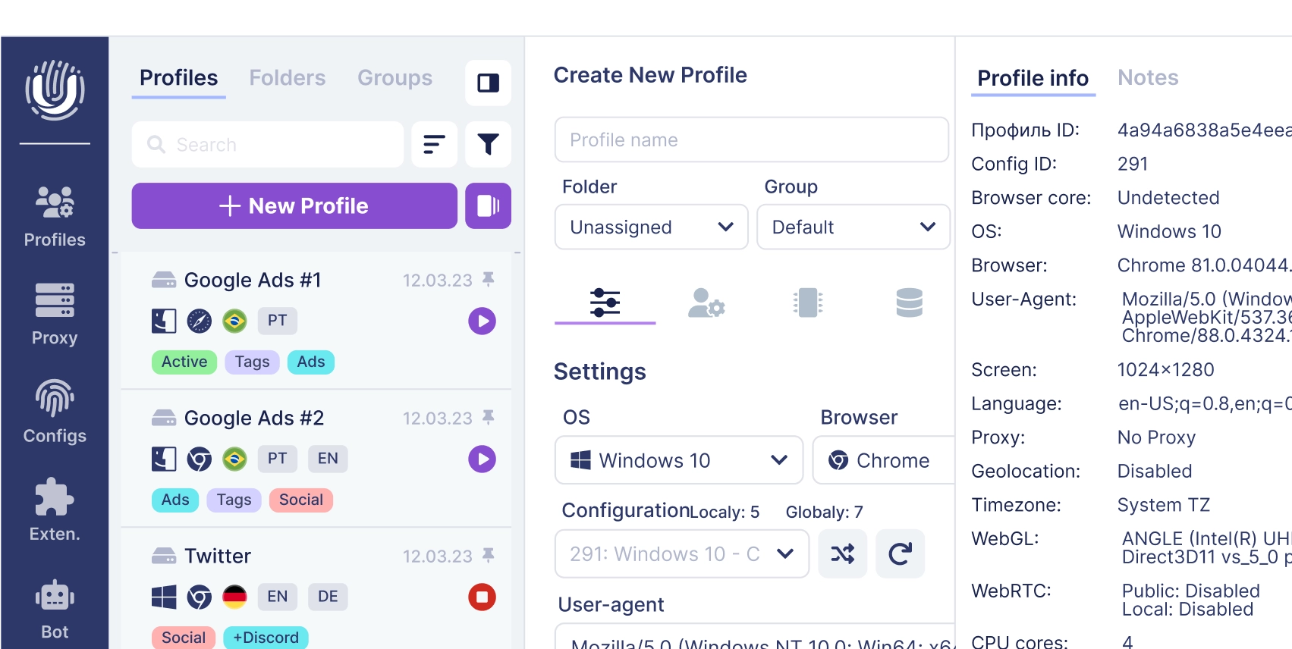Stop the running Twitter profile
Viewport: 1292px width, 649px height.
pyautogui.click(x=482, y=597)
